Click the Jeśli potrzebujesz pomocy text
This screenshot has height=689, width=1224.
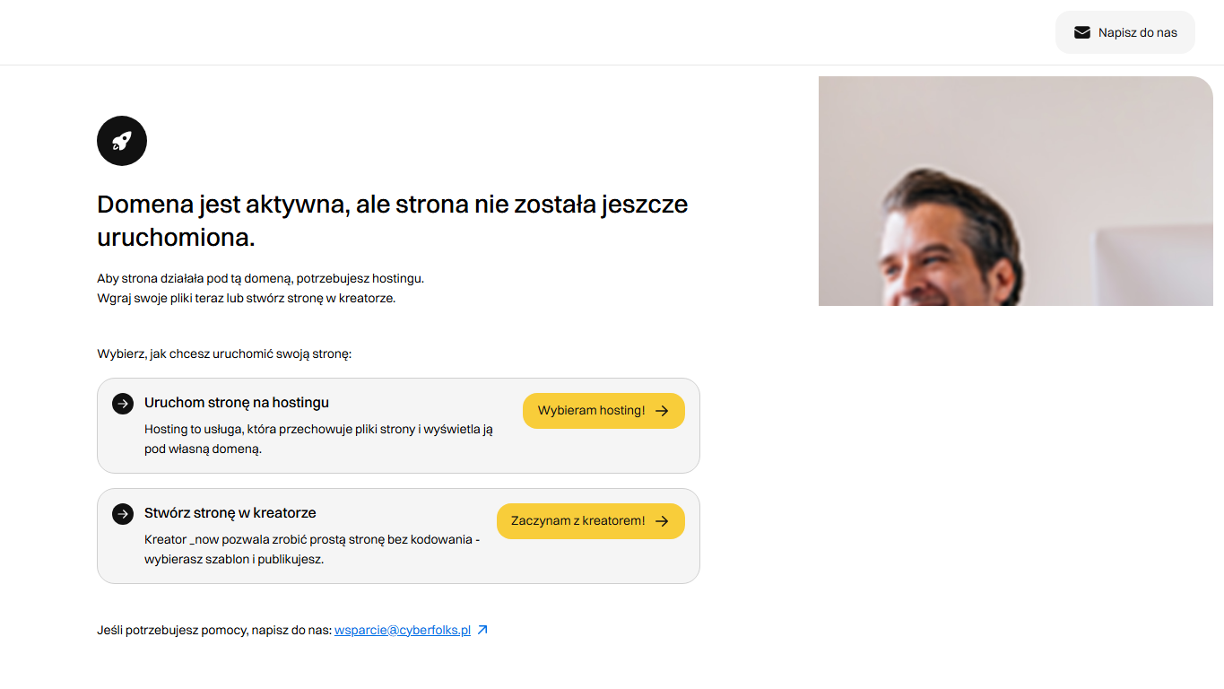point(214,631)
